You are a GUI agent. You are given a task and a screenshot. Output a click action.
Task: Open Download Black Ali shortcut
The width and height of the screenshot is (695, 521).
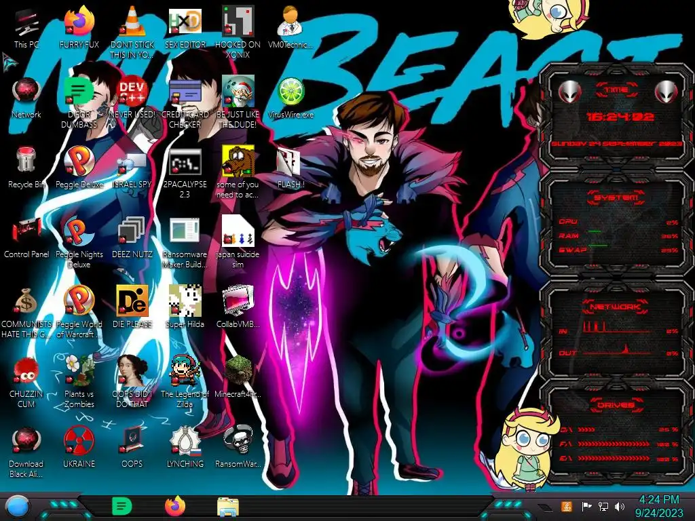click(x=26, y=452)
